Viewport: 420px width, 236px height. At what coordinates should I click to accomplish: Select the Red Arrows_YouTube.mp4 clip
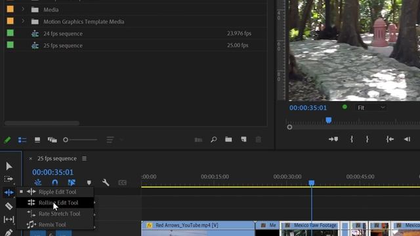(x=198, y=229)
